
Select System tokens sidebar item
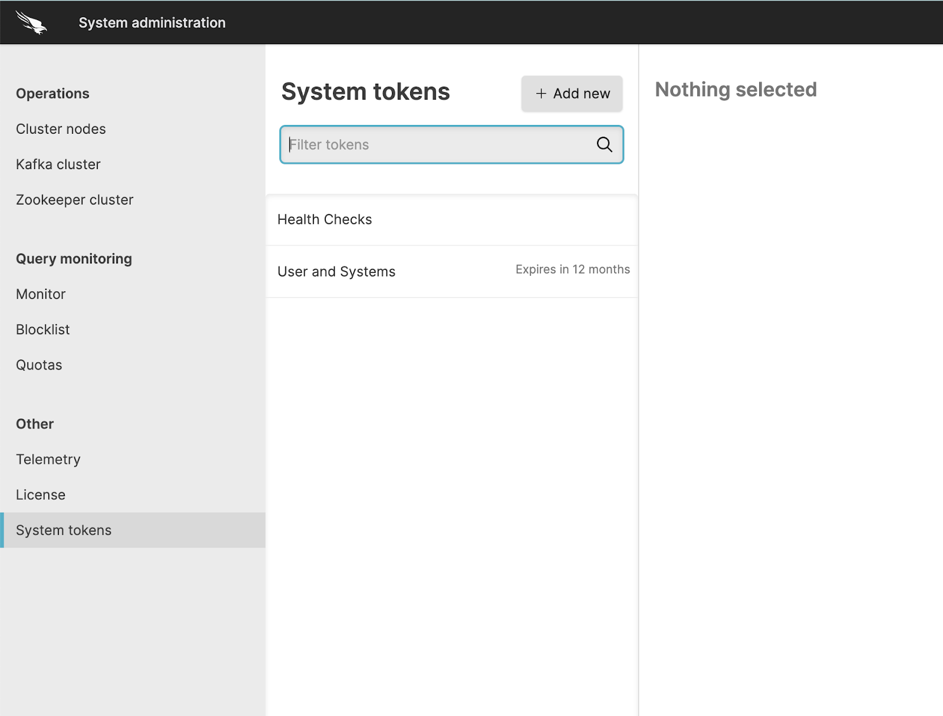(64, 530)
